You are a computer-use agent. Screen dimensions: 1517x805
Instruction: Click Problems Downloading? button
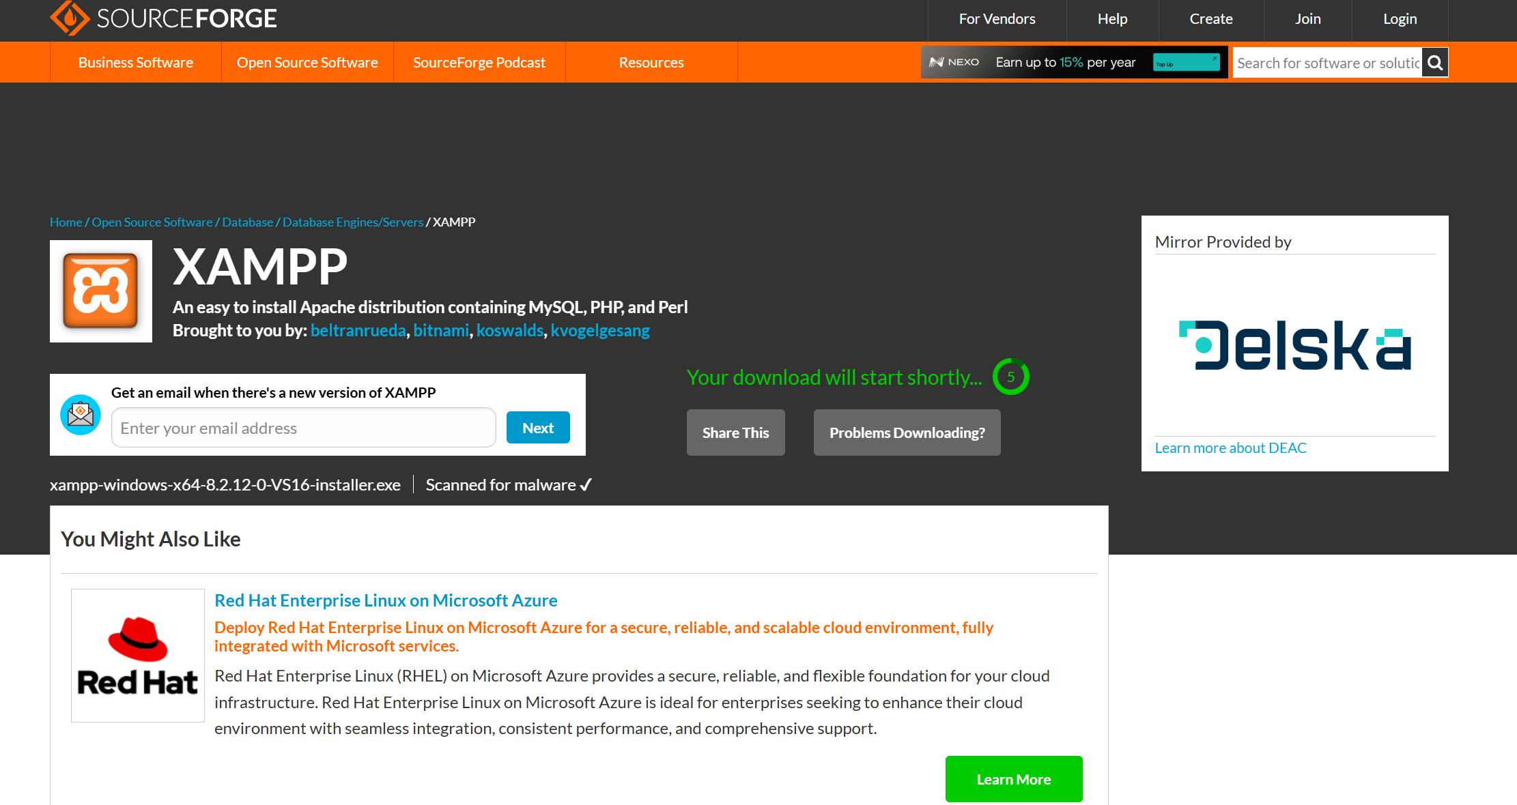pyautogui.click(x=907, y=433)
